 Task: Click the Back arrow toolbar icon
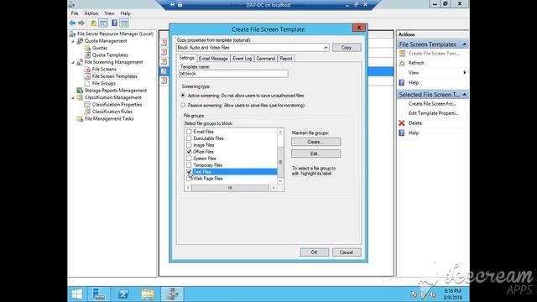(x=72, y=23)
